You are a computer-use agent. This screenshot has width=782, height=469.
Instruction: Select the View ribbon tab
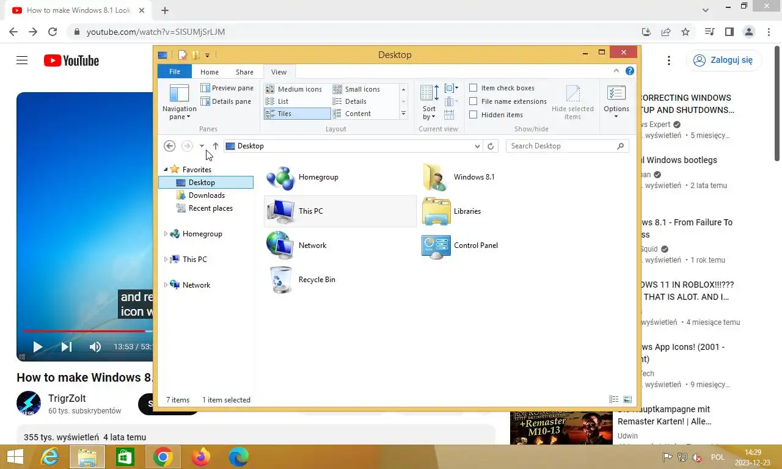(279, 72)
